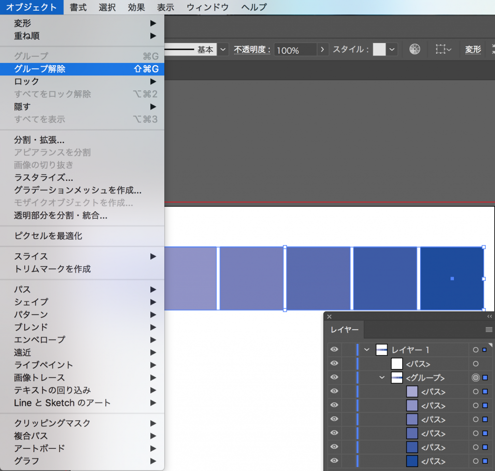The height and width of the screenshot is (471, 495).
Task: Click the align-to-selection dashed rectangle icon
Action: pos(442,49)
